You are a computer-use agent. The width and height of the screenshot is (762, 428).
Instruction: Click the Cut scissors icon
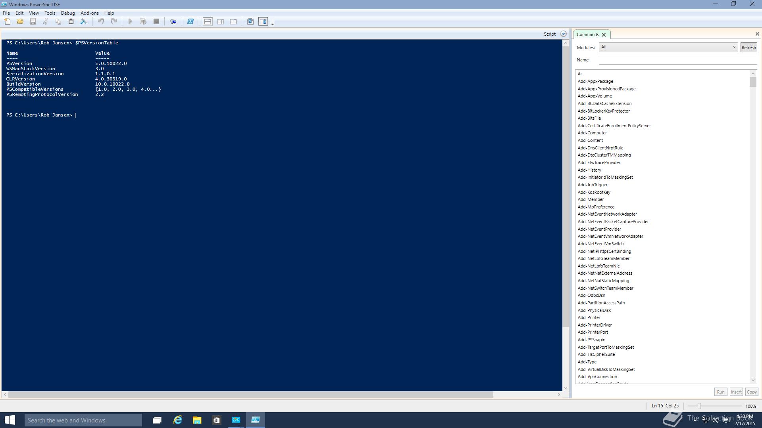tap(46, 22)
